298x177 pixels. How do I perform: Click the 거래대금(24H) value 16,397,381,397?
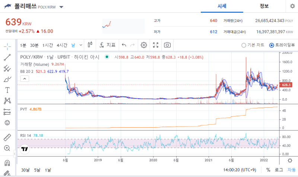270,32
